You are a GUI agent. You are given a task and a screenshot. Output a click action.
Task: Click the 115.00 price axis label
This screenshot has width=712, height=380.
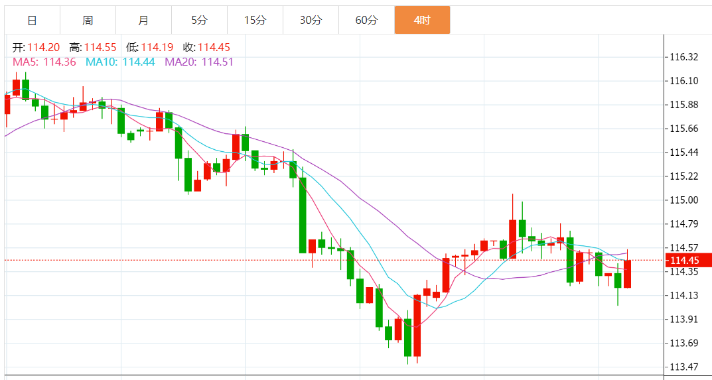click(684, 200)
